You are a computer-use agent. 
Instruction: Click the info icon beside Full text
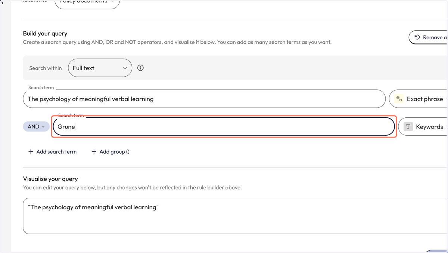(x=140, y=68)
